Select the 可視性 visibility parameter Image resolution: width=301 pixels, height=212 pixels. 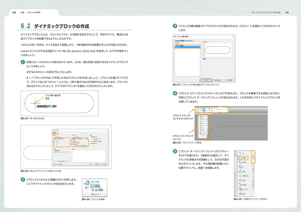(242, 185)
